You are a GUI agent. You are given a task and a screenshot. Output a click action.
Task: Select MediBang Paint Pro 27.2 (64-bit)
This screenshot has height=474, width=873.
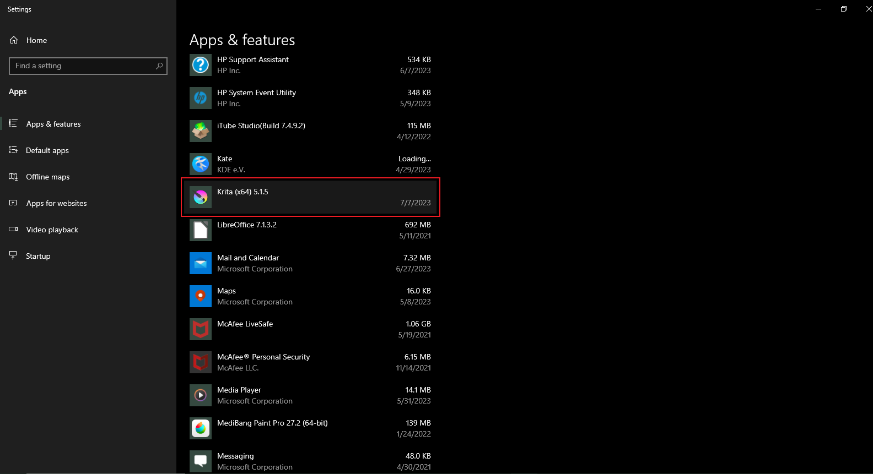coord(272,423)
